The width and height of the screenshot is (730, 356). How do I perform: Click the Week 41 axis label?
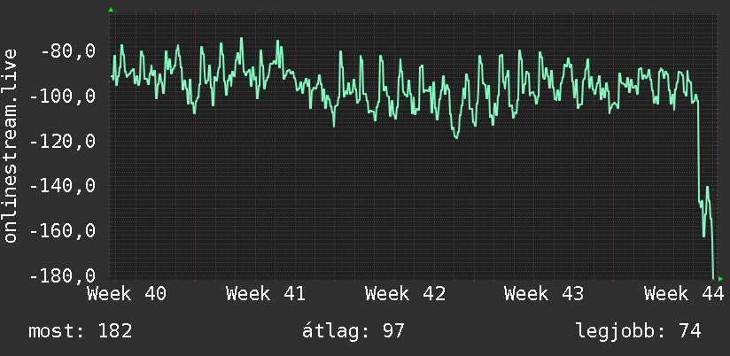[x=266, y=294]
